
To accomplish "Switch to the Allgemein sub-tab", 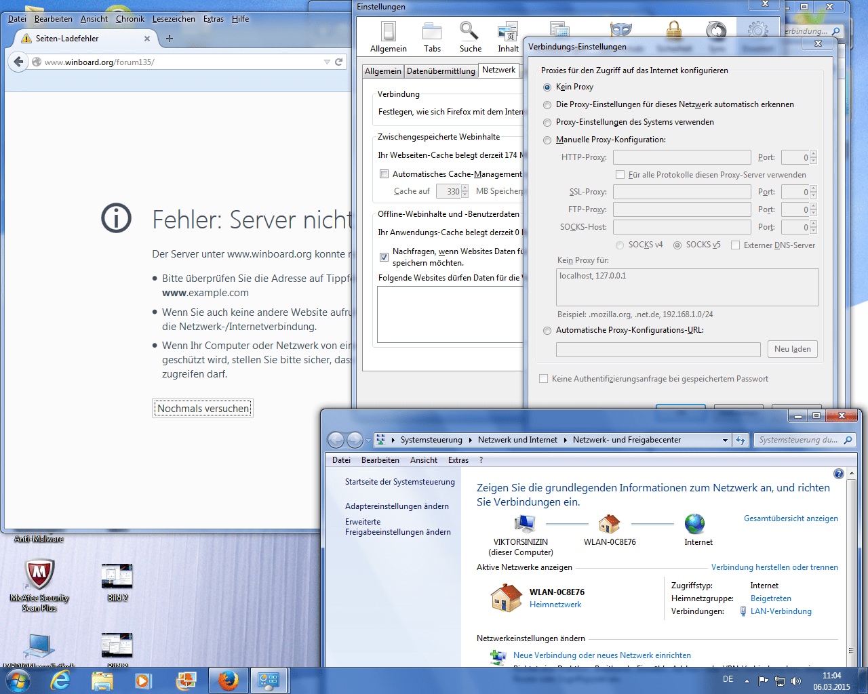I will pos(383,71).
